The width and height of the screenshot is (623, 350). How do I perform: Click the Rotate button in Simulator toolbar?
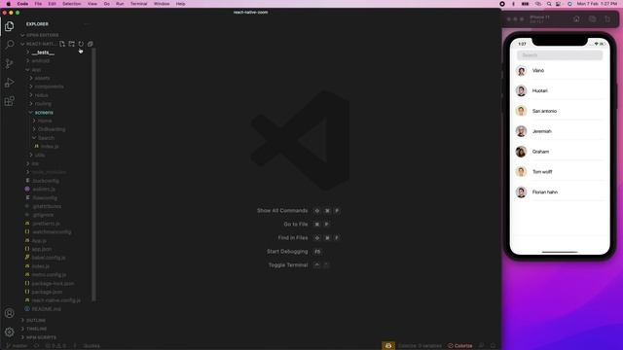click(607, 18)
